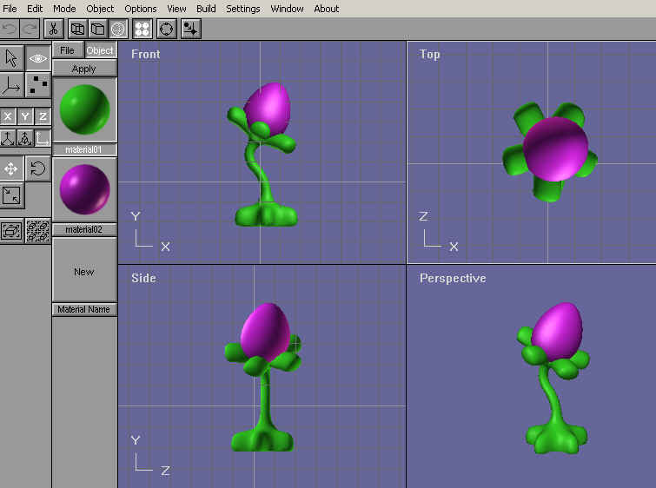Viewport: 656px width, 488px height.
Task: Click the redo arrow in the toolbar
Action: click(30, 29)
